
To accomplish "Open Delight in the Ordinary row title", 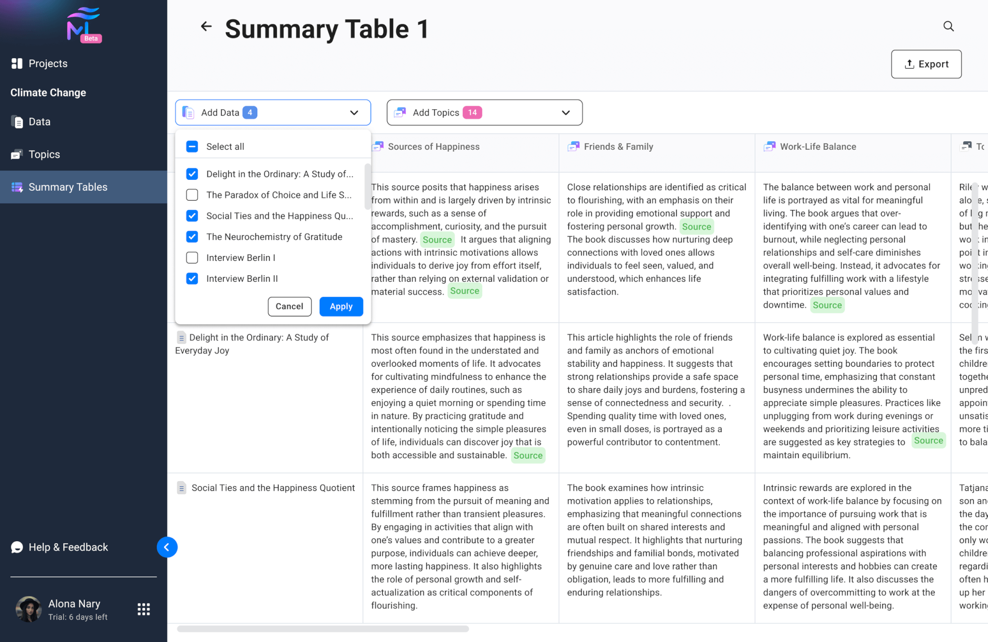I will [x=252, y=344].
